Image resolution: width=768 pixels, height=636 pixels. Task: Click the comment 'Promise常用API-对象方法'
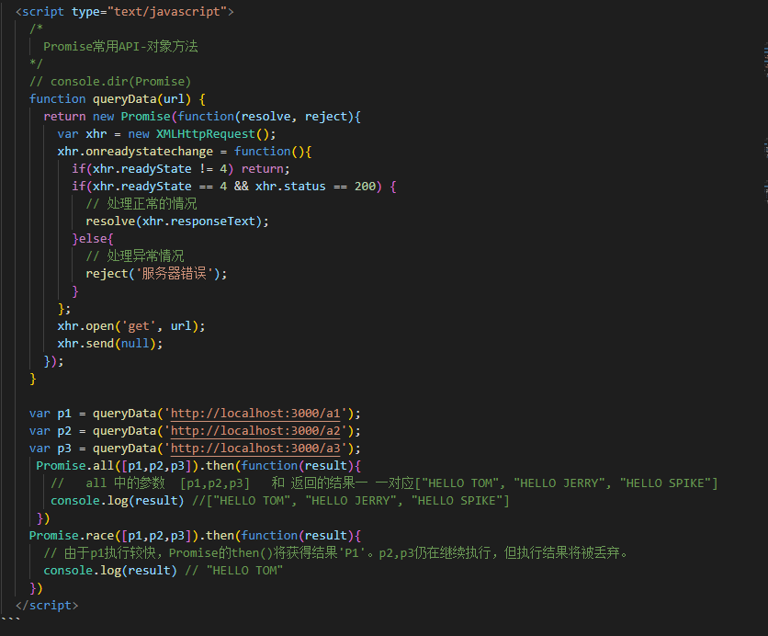120,47
